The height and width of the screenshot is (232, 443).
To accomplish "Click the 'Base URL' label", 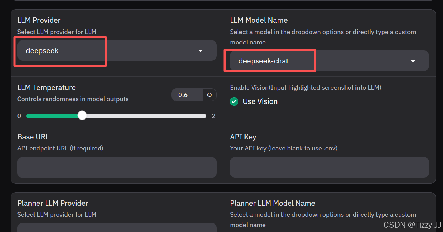I will pos(33,137).
